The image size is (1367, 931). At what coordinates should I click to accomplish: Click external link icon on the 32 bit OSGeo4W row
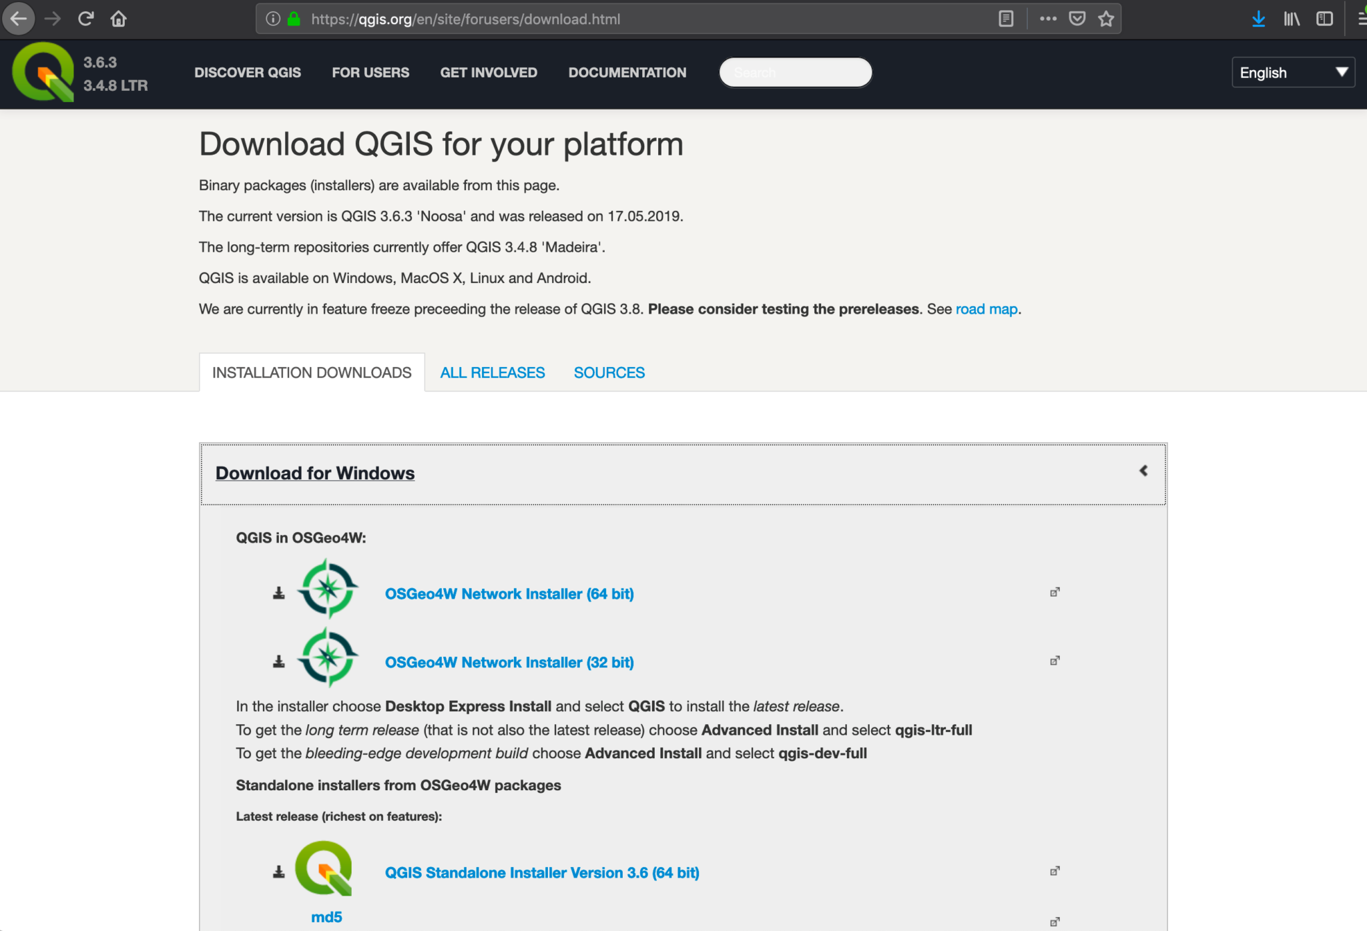point(1055,661)
